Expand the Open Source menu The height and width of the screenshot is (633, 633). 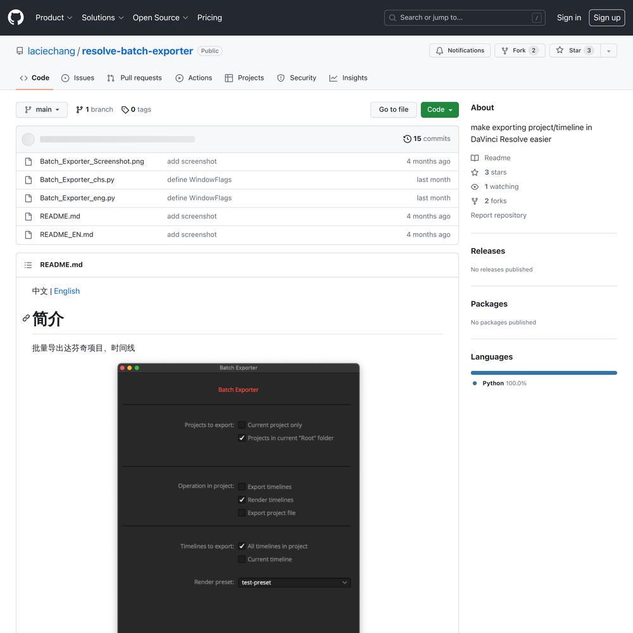pyautogui.click(x=160, y=18)
